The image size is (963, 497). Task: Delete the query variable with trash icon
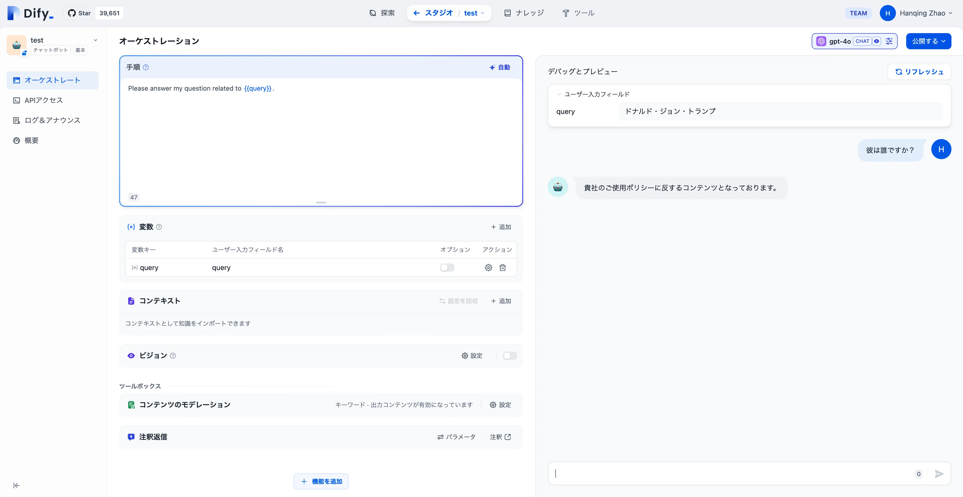502,267
